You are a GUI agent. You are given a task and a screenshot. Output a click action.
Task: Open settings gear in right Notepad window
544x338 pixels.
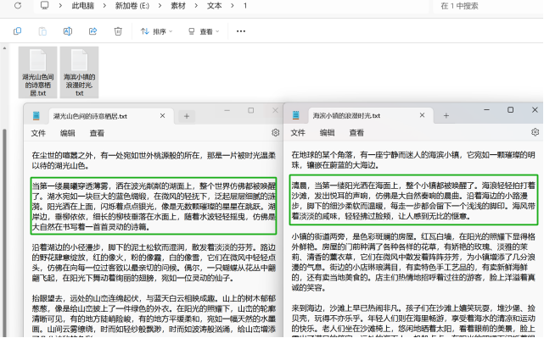point(535,132)
